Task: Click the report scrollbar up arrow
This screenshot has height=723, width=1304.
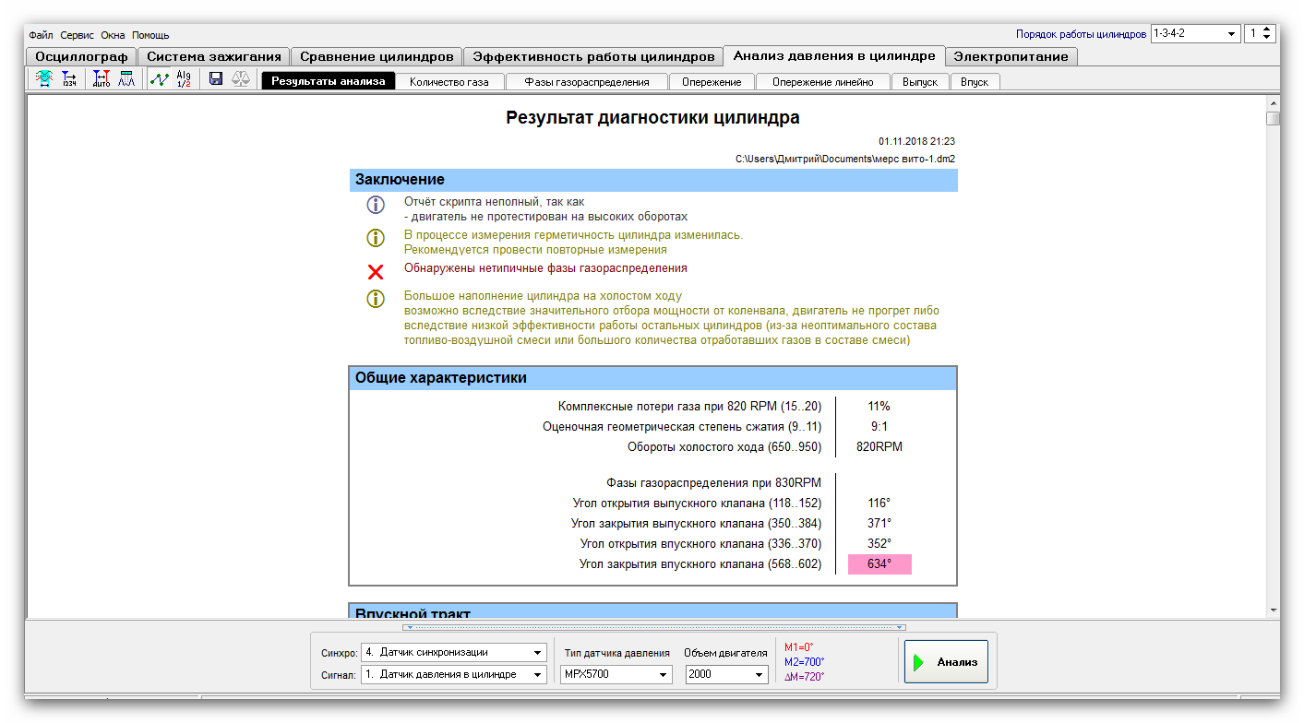Action: click(x=1274, y=102)
